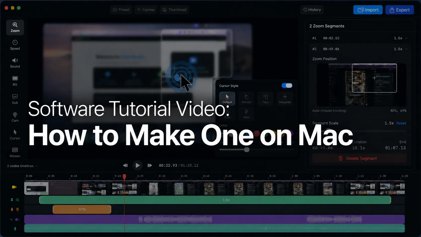The width and height of the screenshot is (421, 237).
Task: Toggle the Cursor Style switch
Action: (x=287, y=86)
